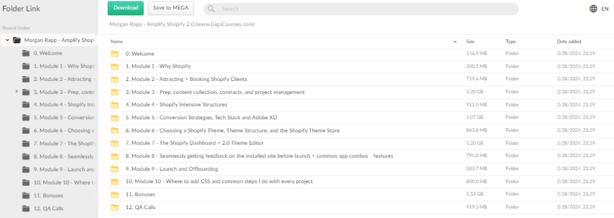
Task: Click sidebar folder icon for 1. Module 1
Action: click(x=26, y=66)
